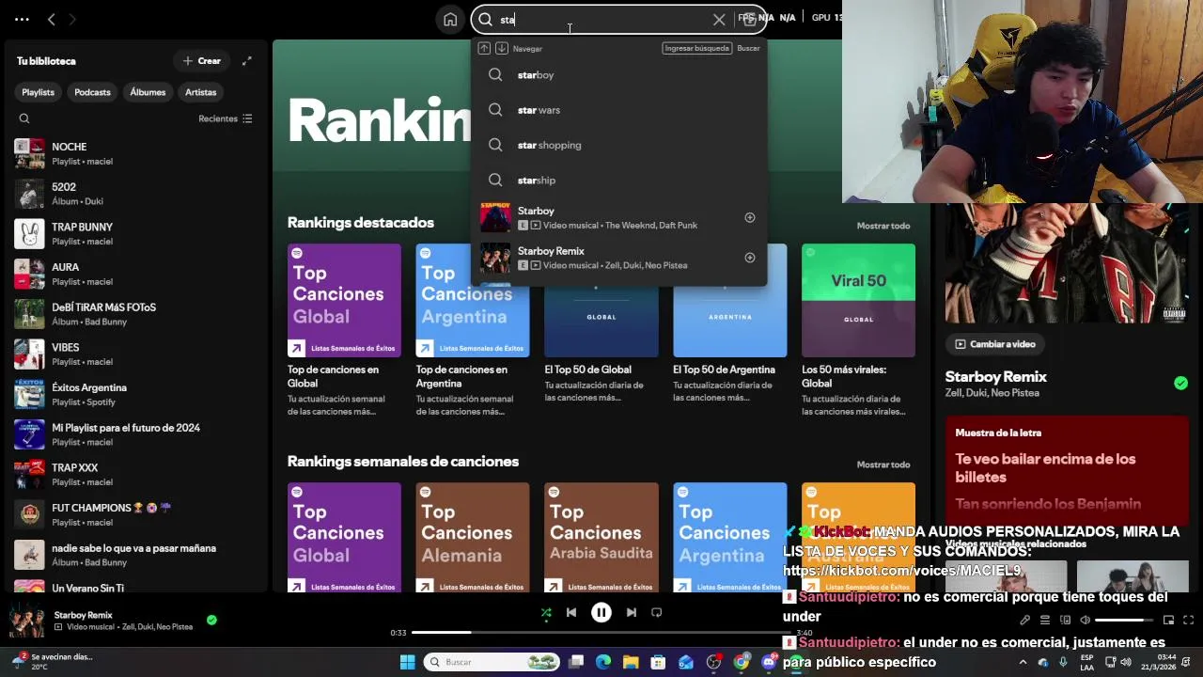Click the Crear button in the library
Viewport: 1203px width, 677px height.
coord(202,61)
